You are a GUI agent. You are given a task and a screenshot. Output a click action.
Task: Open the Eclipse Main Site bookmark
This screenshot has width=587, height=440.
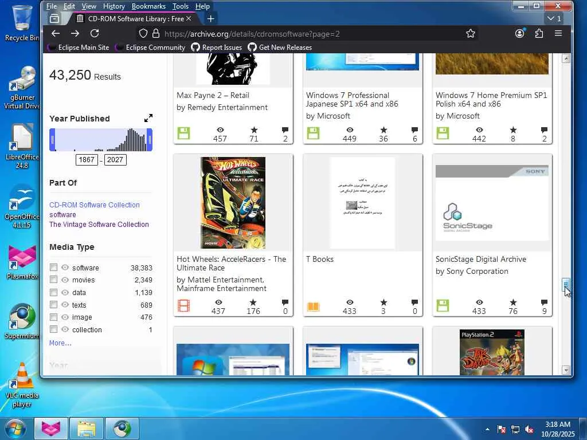pos(79,48)
